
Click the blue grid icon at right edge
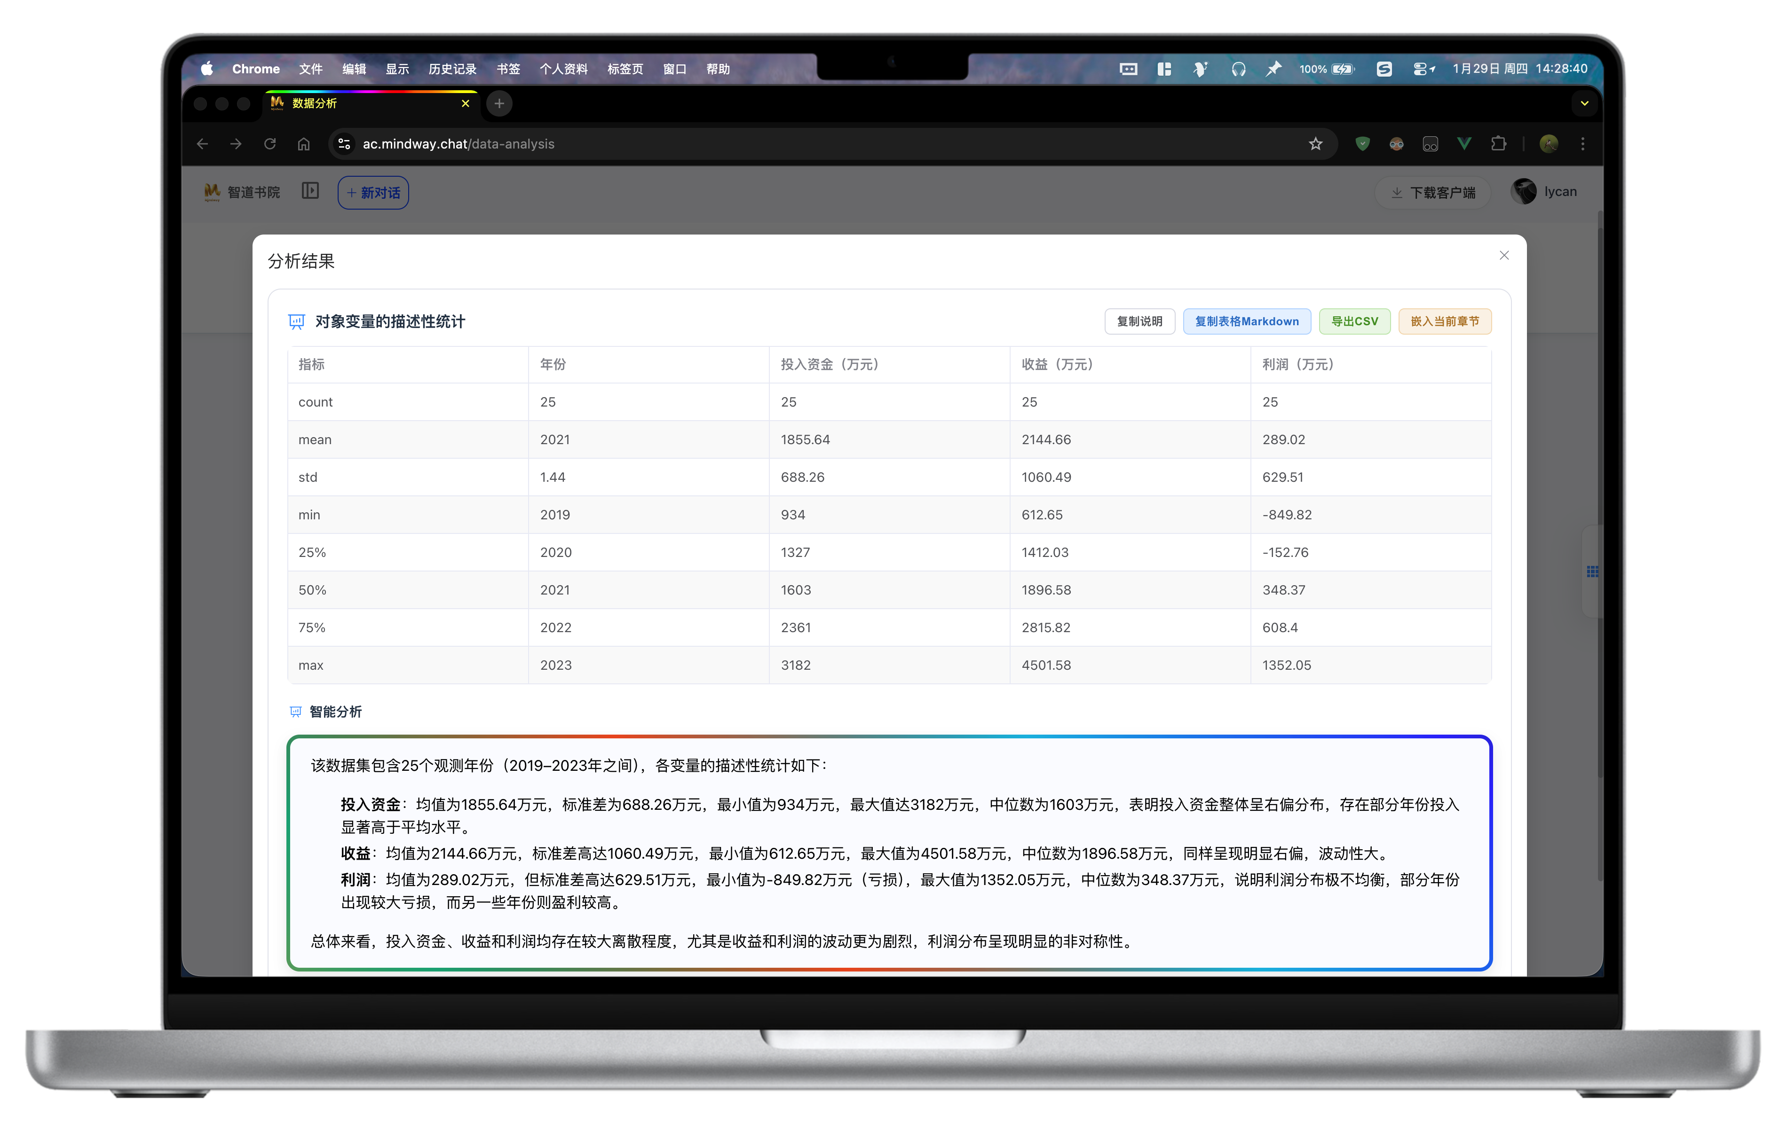point(1592,571)
